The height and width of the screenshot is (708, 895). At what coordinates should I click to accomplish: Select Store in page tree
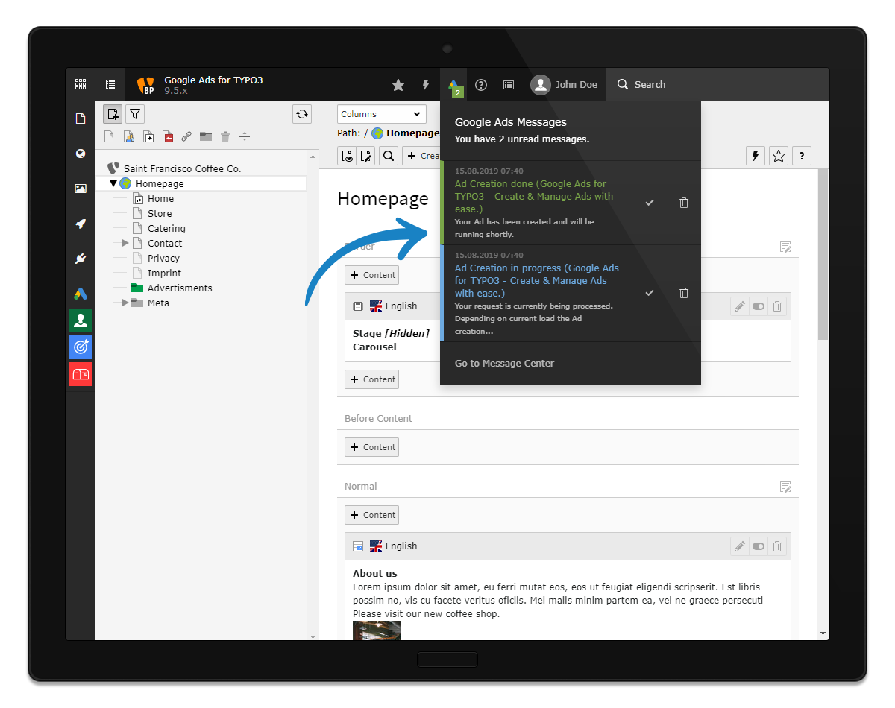[160, 213]
